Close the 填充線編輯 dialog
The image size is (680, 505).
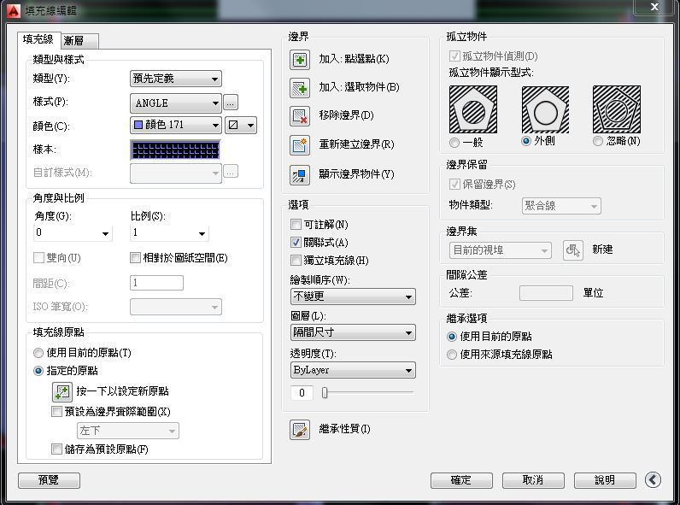tap(655, 7)
